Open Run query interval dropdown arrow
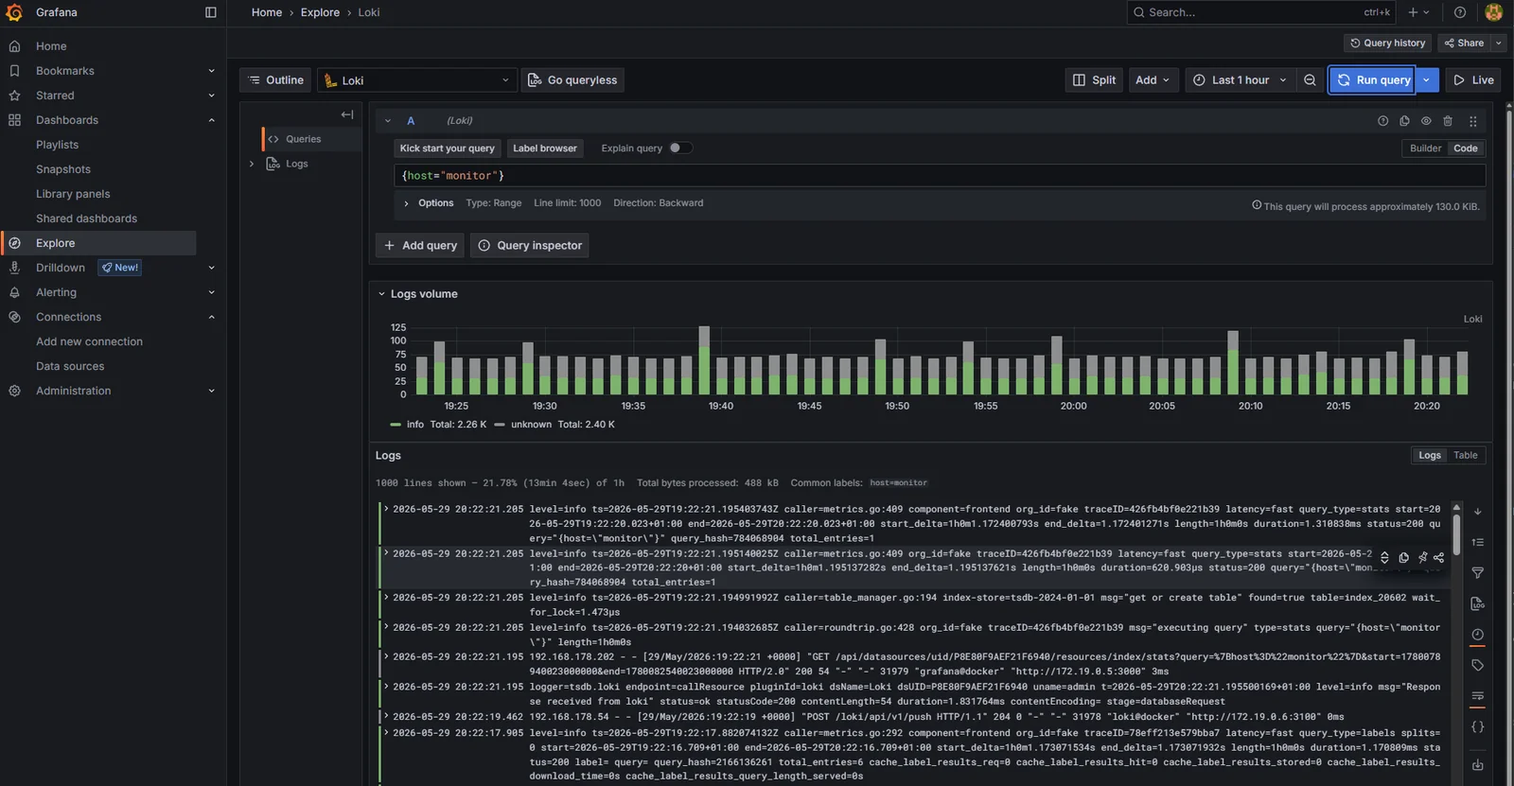 point(1426,80)
